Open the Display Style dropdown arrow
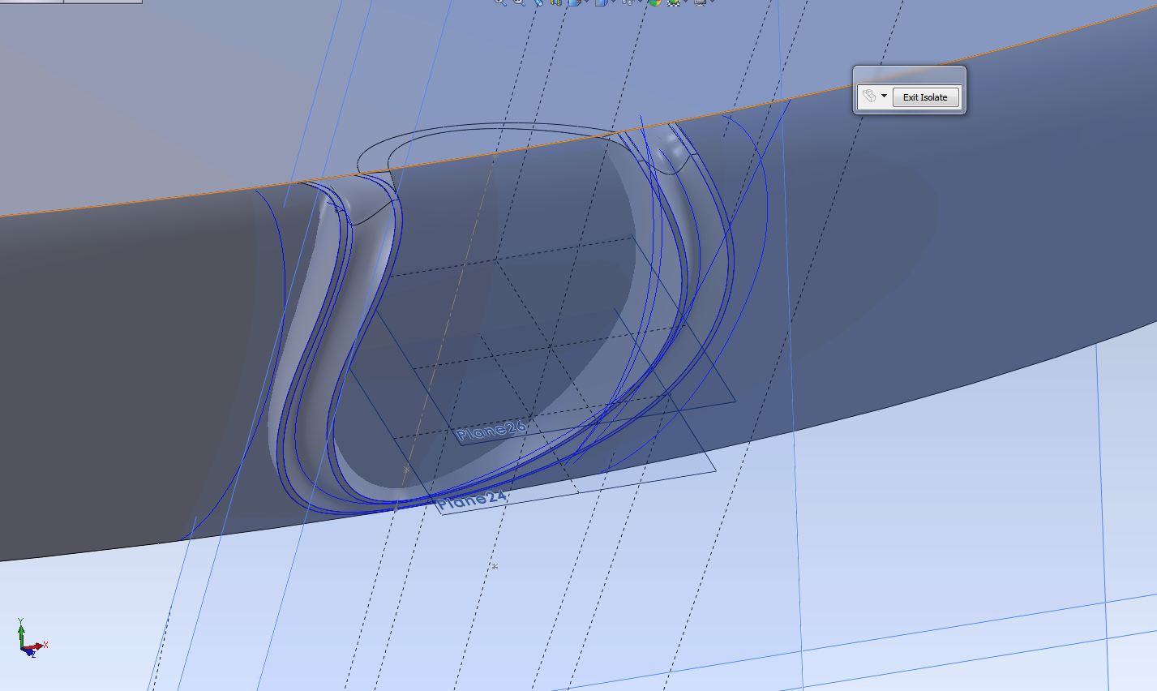This screenshot has width=1157, height=691. click(613, 4)
